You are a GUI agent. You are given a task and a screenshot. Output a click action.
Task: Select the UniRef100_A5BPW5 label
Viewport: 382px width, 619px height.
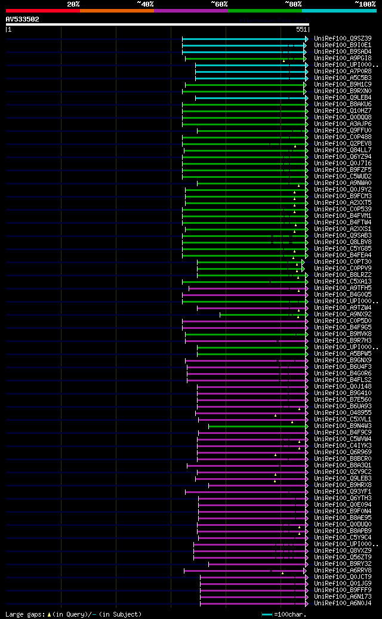pyautogui.click(x=343, y=354)
